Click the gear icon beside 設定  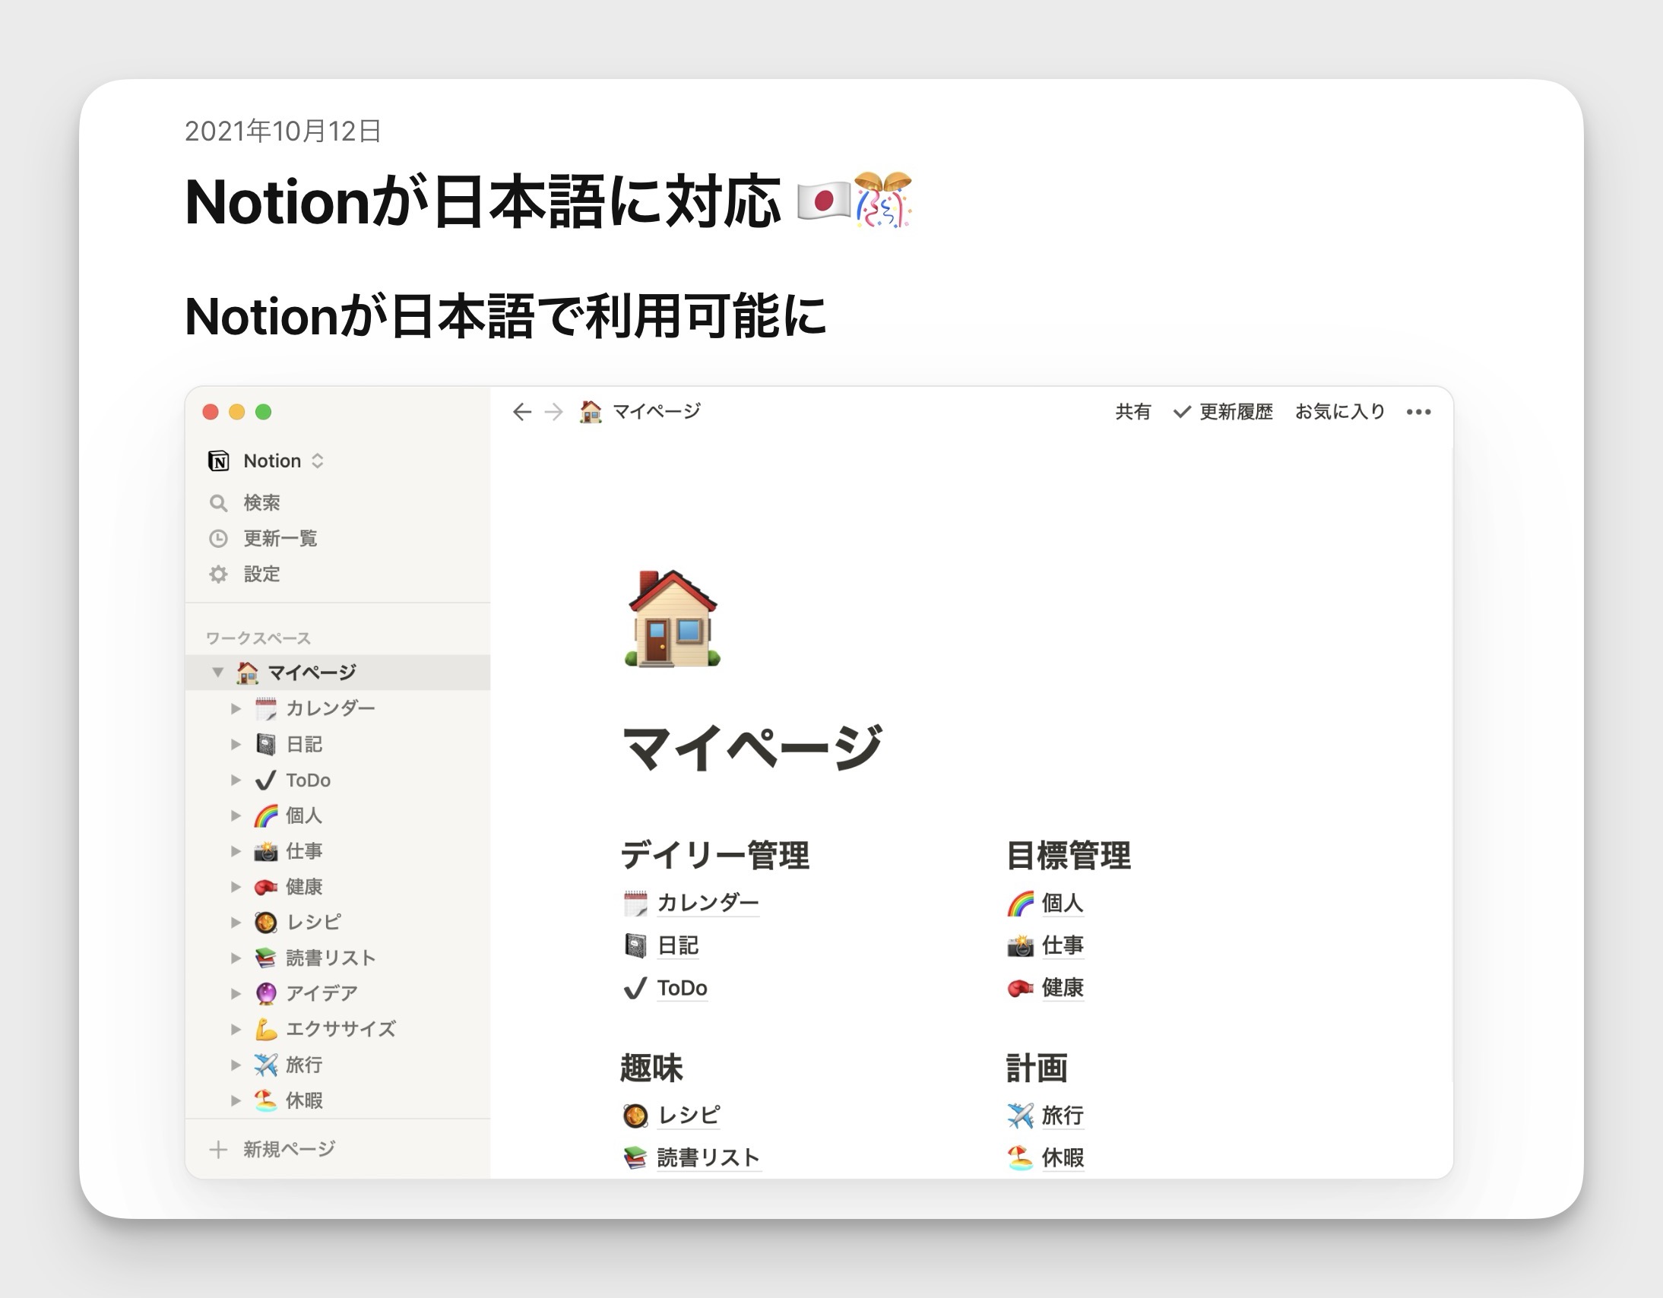tap(219, 574)
